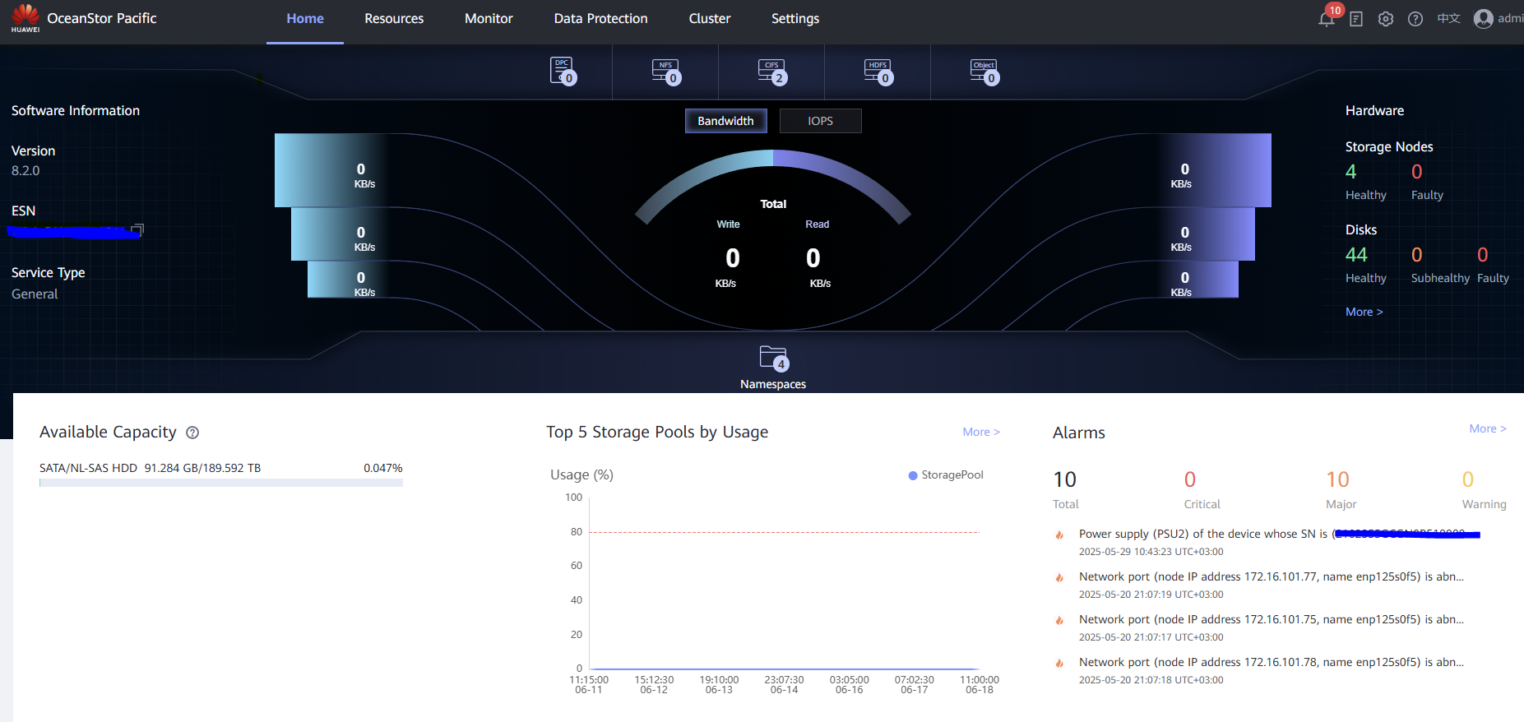
Task: Click the Huawei logo
Action: (25, 18)
